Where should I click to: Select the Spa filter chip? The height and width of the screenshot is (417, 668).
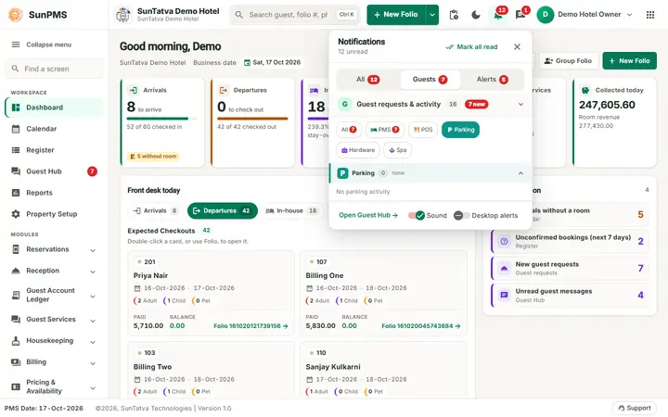tap(397, 150)
